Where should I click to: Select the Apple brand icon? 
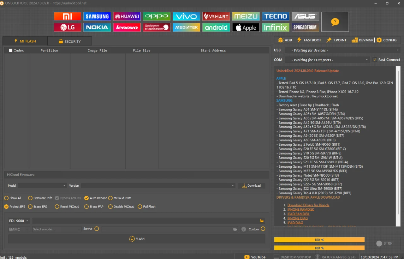tap(246, 27)
